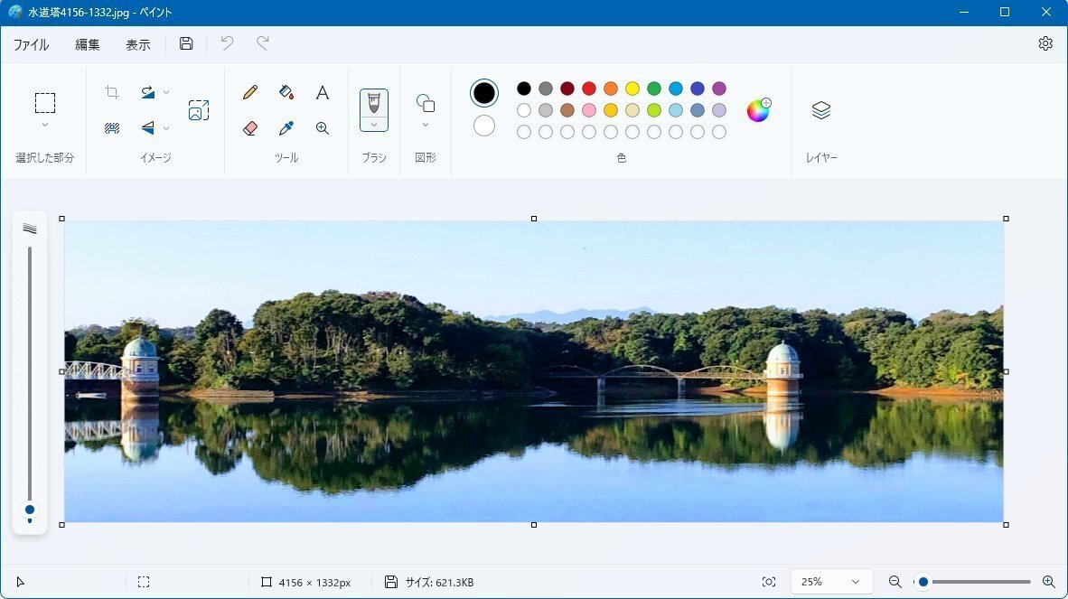Pick the dark red color swatch
1068x599 pixels.
pos(567,89)
